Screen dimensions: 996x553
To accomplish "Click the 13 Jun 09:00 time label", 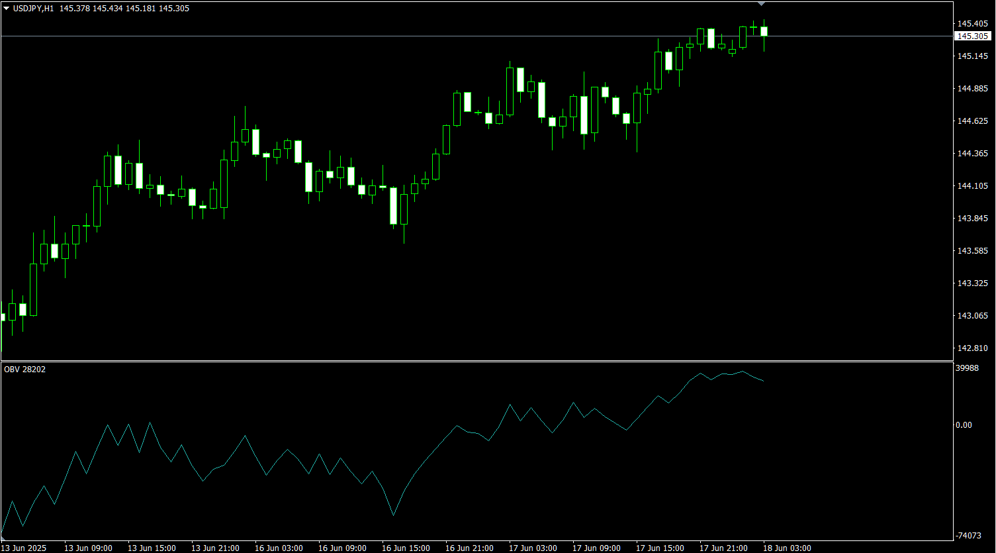I will [88, 548].
